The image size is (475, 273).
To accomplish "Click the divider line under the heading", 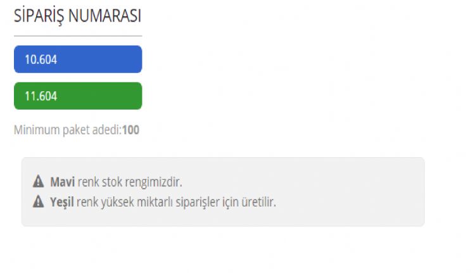I will click(78, 36).
